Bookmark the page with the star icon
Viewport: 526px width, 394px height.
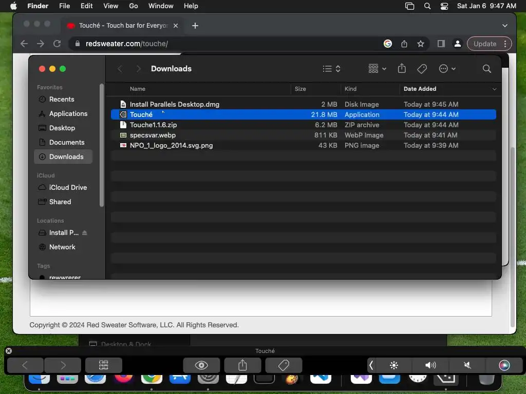421,44
